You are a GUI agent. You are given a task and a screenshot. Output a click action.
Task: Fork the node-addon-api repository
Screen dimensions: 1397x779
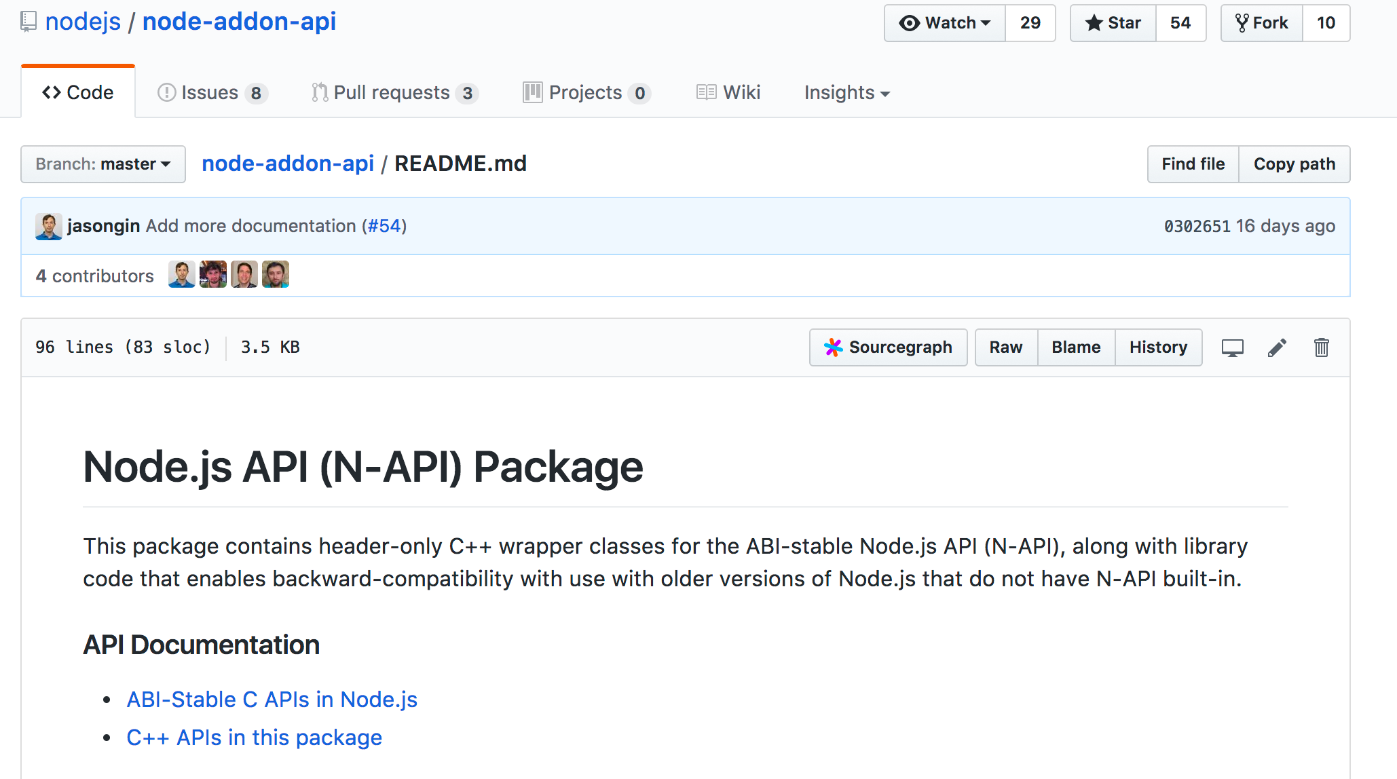coord(1262,23)
